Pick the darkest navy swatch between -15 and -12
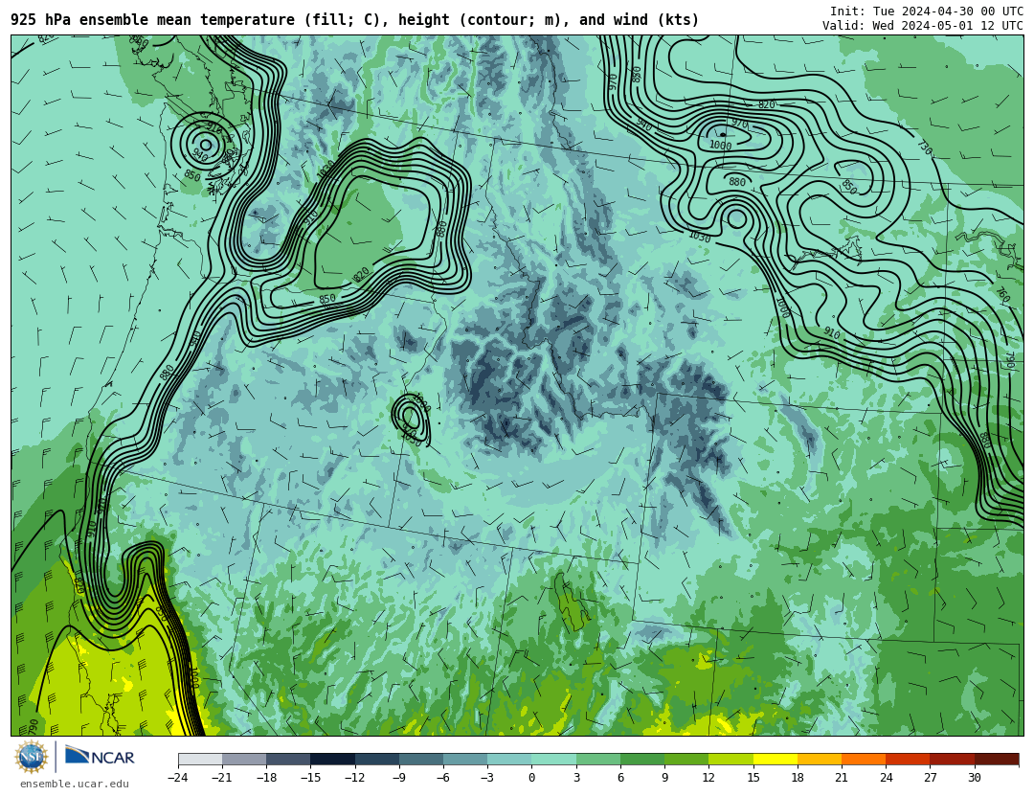 333,759
